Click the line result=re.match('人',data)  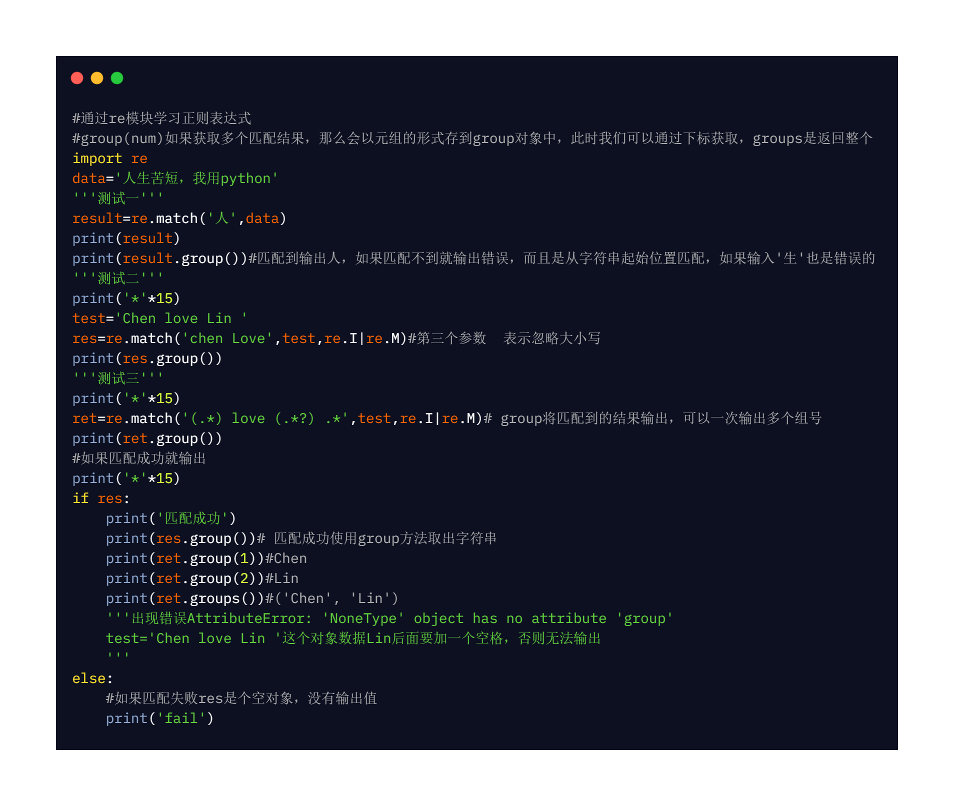click(179, 218)
